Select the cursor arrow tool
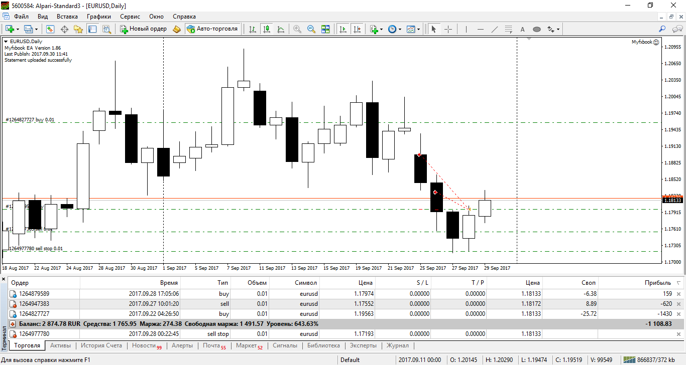 point(434,29)
